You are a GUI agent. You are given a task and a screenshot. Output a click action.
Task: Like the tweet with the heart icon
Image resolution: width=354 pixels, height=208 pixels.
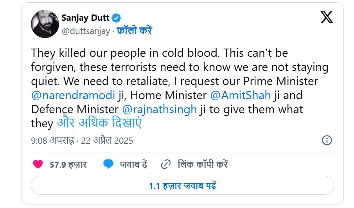pos(38,164)
